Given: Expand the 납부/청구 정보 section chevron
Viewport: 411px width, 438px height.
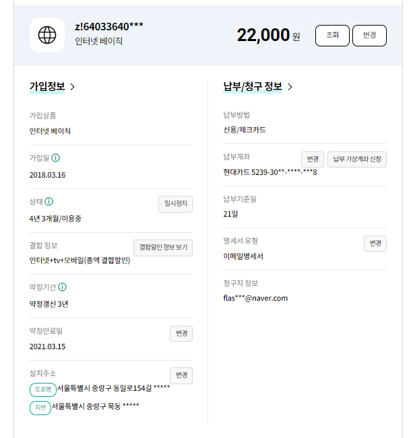Looking at the screenshot, I should [290, 87].
